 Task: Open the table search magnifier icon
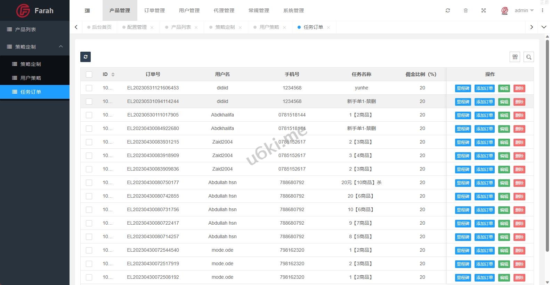(x=529, y=57)
